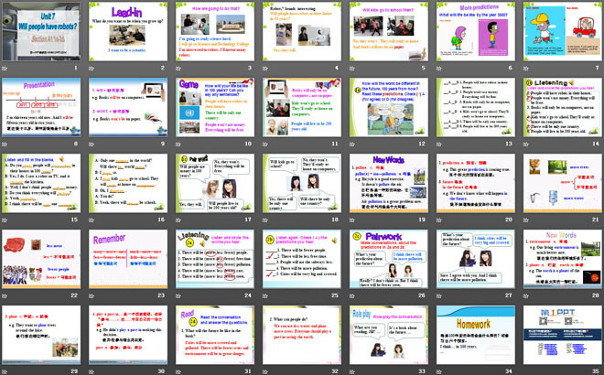Viewport: 604px width, 375px height.
Task: Select the Read 2d slide 31
Action: [215, 335]
